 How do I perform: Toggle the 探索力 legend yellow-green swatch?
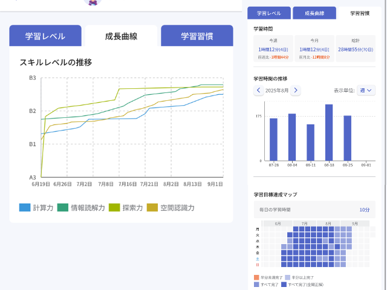pos(114,207)
